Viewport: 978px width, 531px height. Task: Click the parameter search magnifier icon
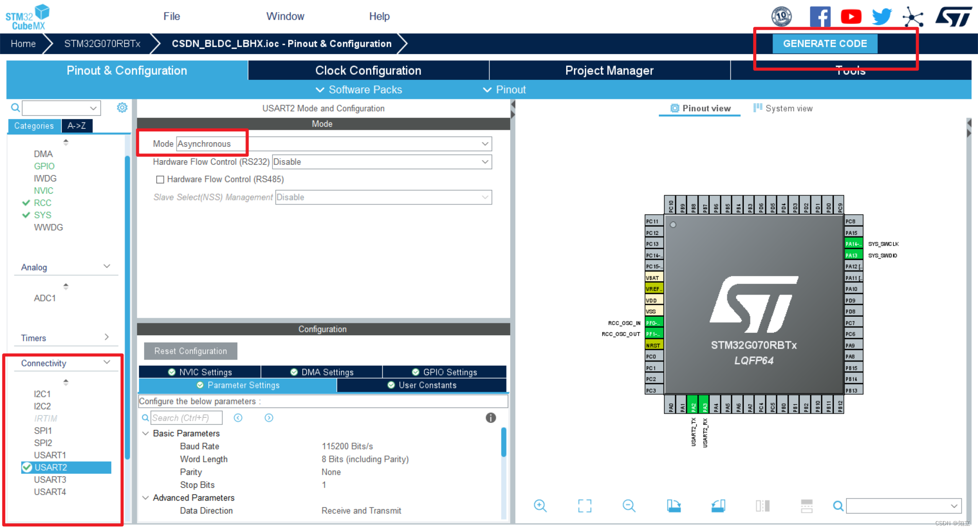coord(145,418)
